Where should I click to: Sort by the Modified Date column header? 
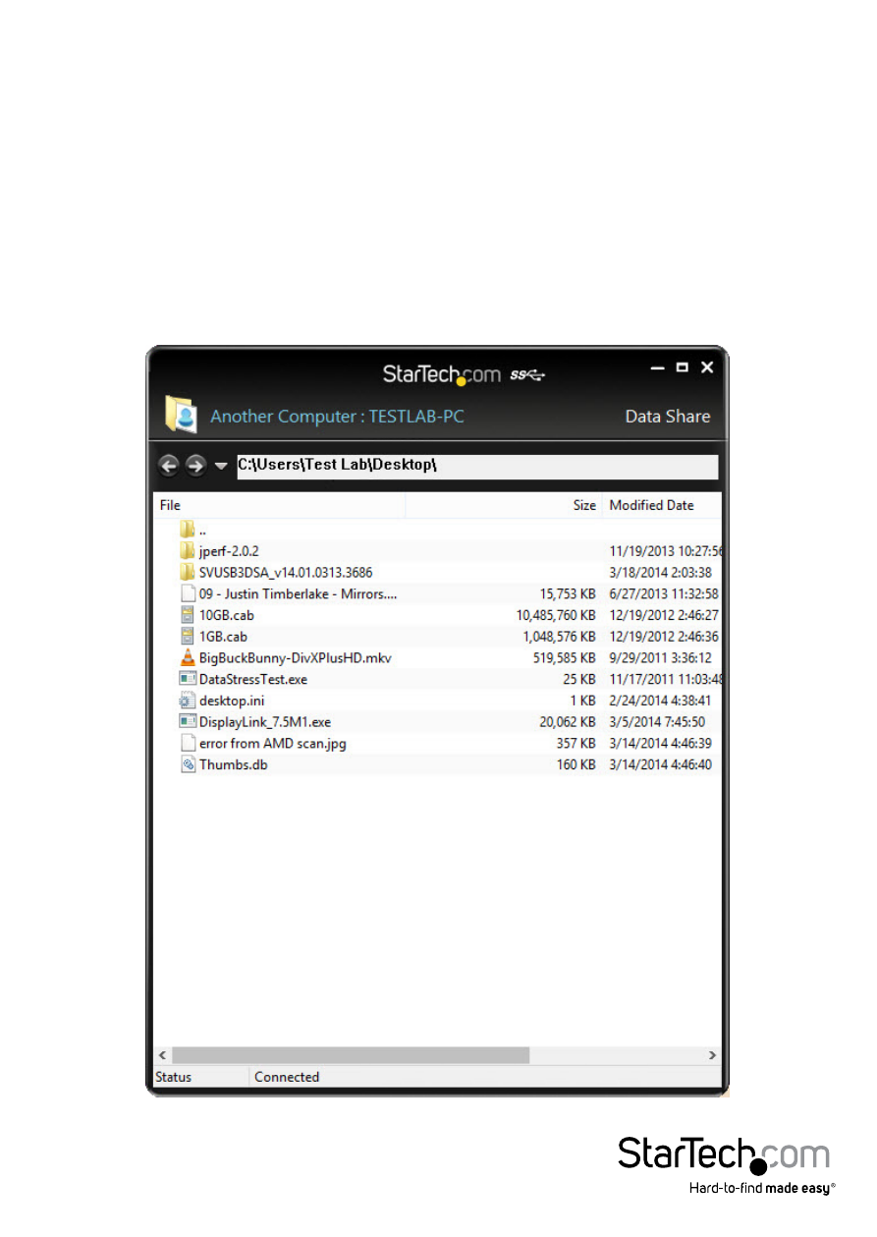[663, 505]
